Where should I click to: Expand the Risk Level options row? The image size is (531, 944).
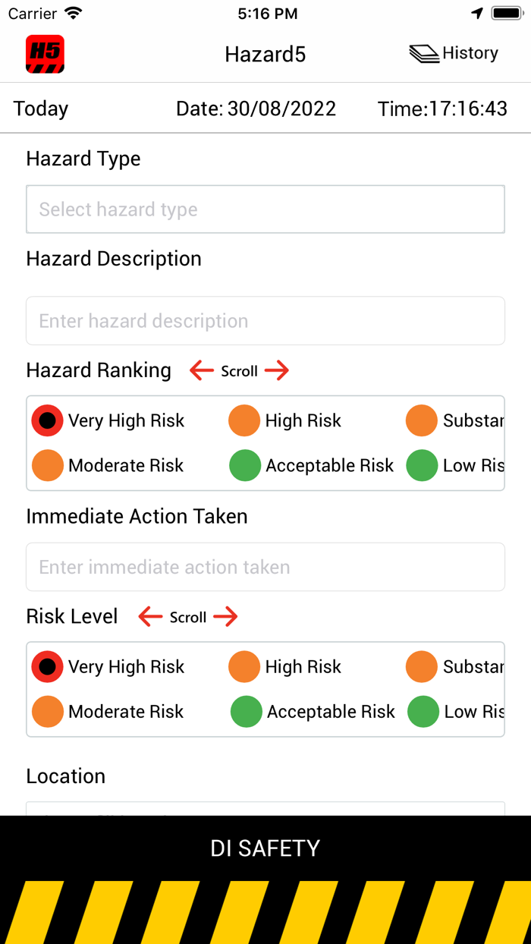point(265,689)
